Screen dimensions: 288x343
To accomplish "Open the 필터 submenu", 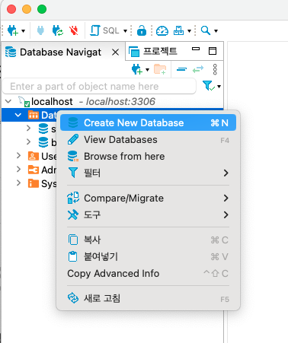I will [x=148, y=173].
